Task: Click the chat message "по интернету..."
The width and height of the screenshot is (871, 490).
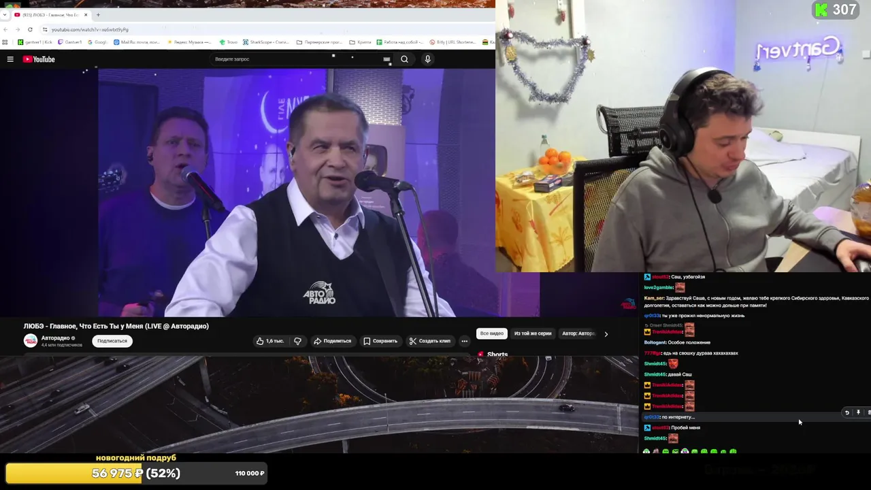Action: click(x=678, y=417)
